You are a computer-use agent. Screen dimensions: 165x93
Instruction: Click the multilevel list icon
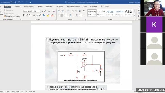pos(68,11)
